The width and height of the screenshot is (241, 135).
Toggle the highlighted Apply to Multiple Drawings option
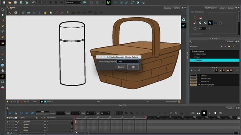click(210, 23)
